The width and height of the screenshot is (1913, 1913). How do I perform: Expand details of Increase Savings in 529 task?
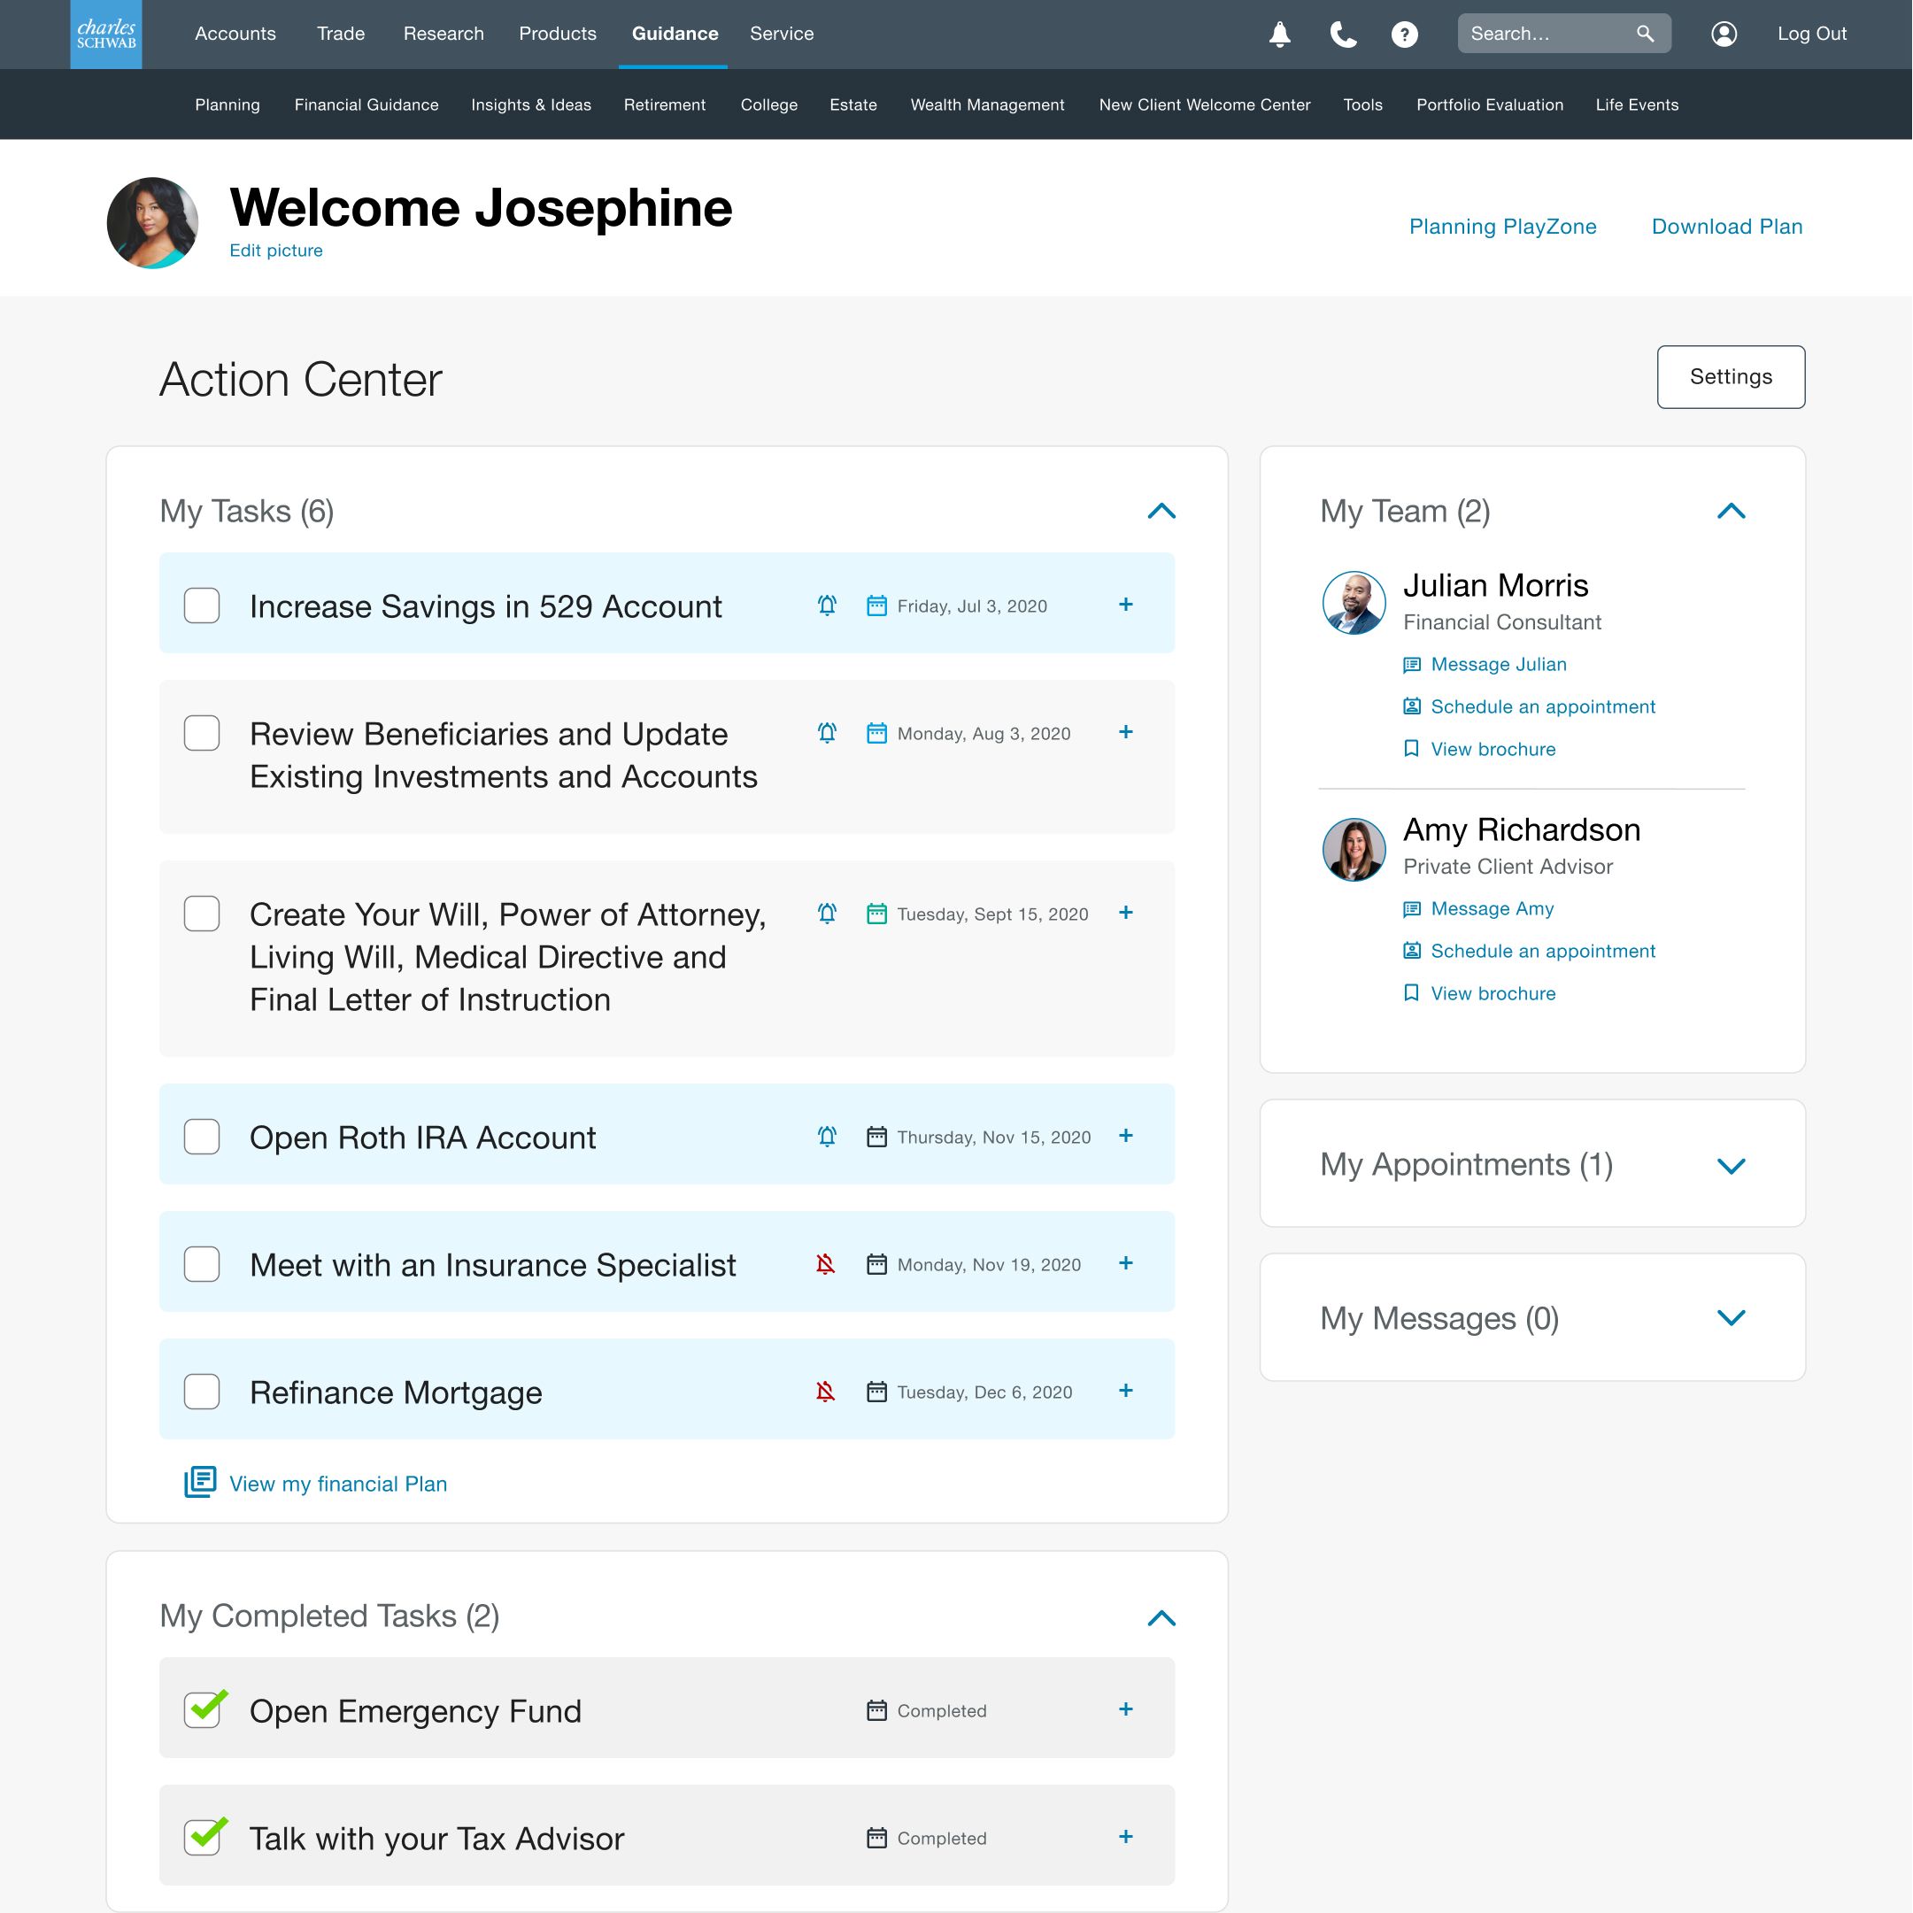click(1126, 604)
